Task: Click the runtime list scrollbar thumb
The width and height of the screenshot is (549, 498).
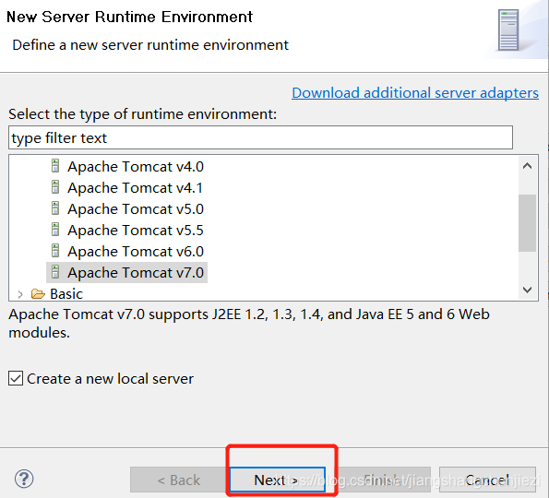Action: [527, 223]
